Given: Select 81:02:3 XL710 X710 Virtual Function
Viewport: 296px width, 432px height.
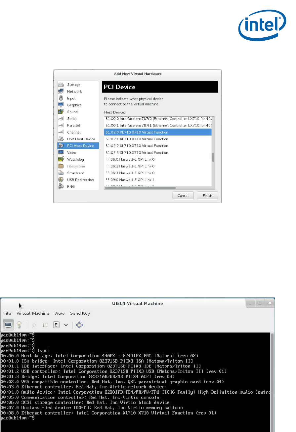Looking at the screenshot, I should coord(158,153).
